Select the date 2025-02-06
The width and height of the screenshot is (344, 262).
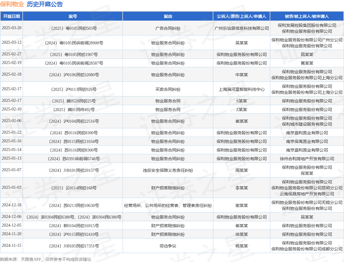12,121
